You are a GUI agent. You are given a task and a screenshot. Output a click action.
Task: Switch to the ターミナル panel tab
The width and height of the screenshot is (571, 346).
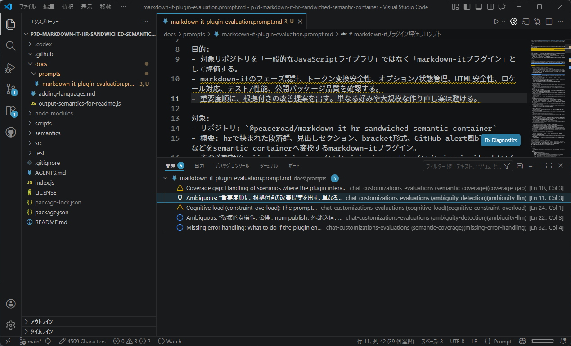pyautogui.click(x=269, y=166)
